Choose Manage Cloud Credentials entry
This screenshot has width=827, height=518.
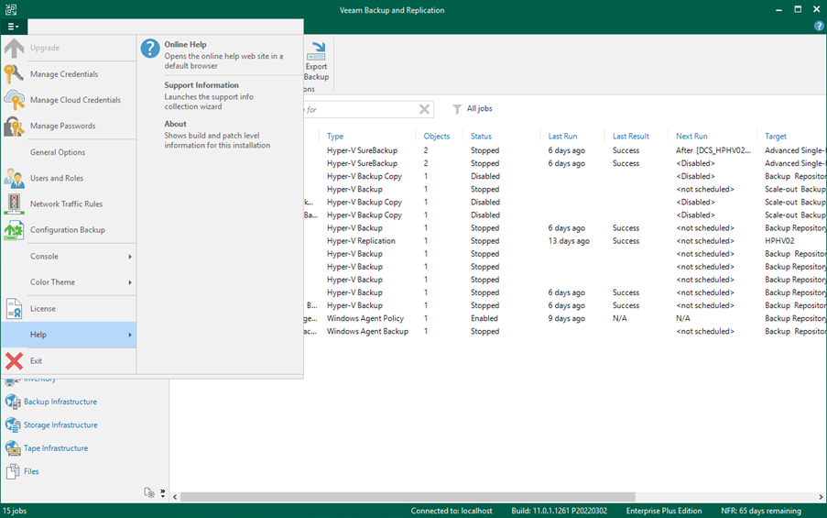coord(69,100)
